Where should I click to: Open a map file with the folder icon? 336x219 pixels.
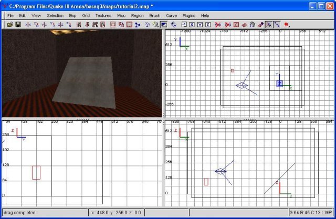10,25
